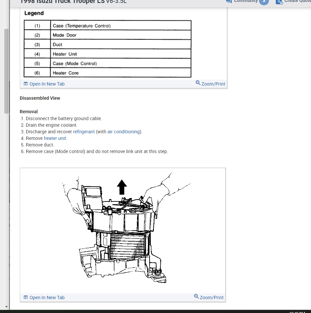311x313 pixels.
Task: Click magnifier icon beside legend Zoom/Print
Action: pyautogui.click(x=198, y=83)
